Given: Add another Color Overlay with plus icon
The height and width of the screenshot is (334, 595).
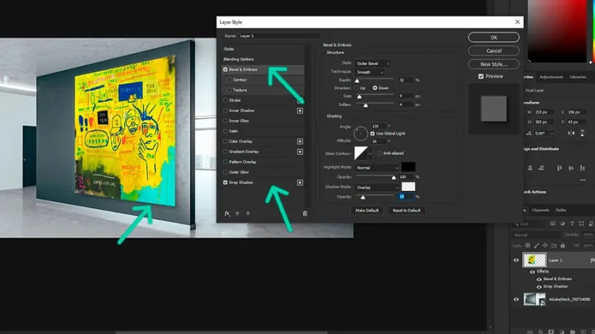Looking at the screenshot, I should click(x=300, y=141).
